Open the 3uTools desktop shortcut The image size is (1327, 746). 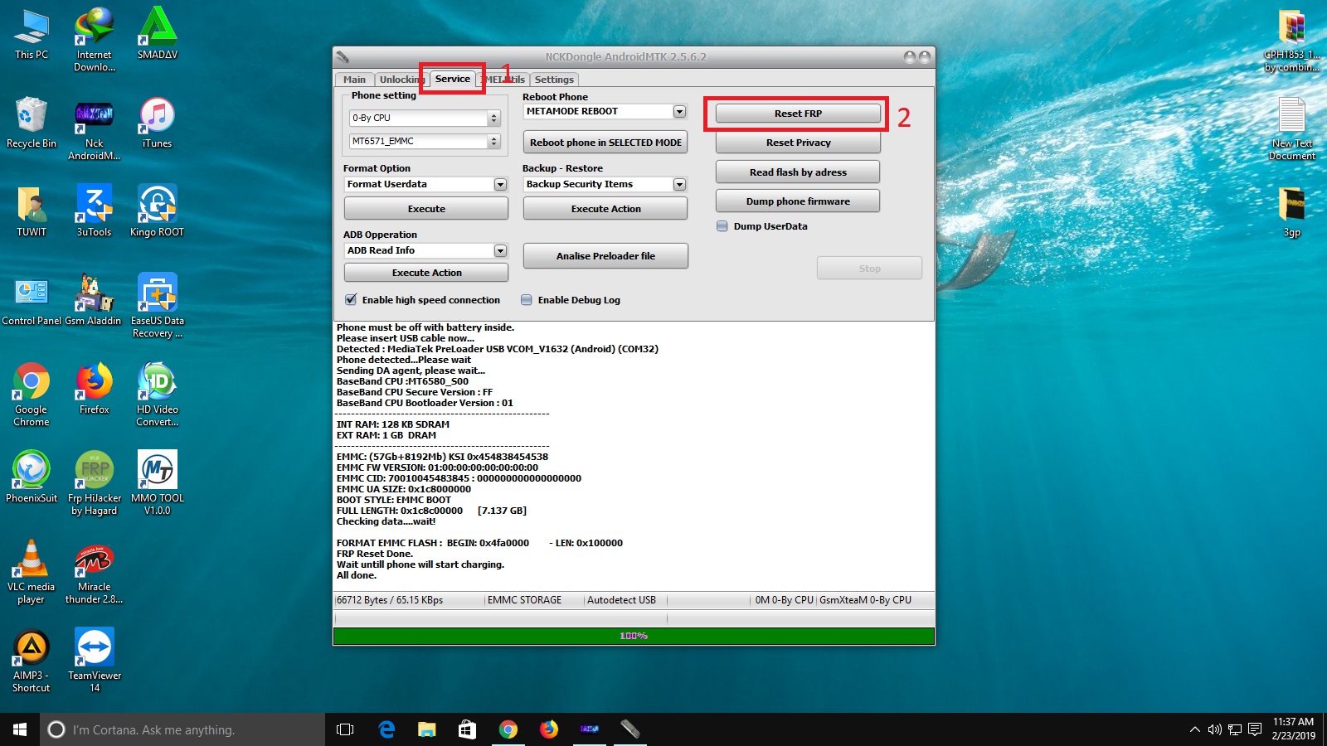(x=94, y=211)
